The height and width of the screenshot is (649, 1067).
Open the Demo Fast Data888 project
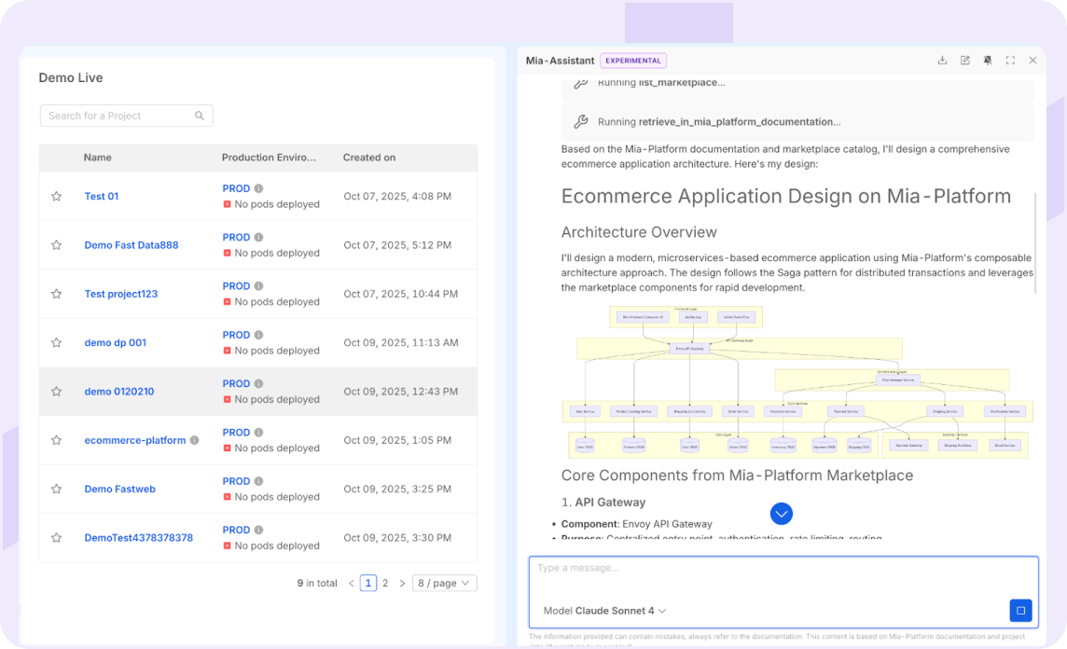pyautogui.click(x=131, y=244)
